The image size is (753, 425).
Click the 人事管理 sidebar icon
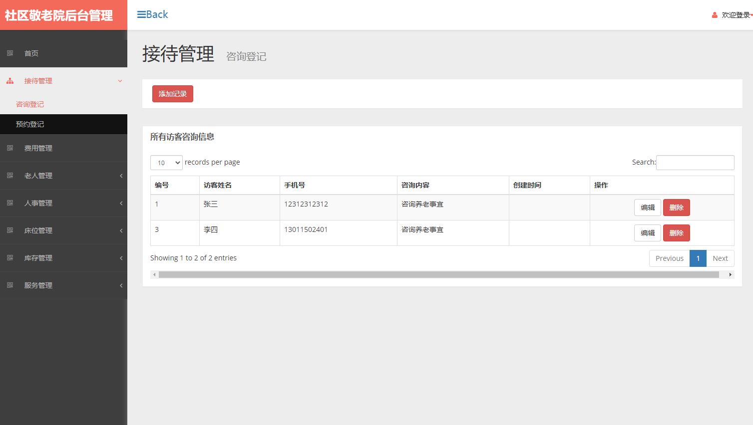click(10, 203)
